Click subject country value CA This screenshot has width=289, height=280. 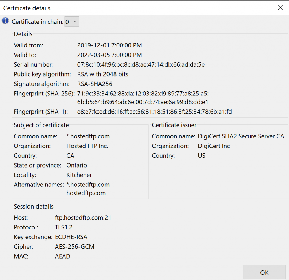tap(70, 156)
